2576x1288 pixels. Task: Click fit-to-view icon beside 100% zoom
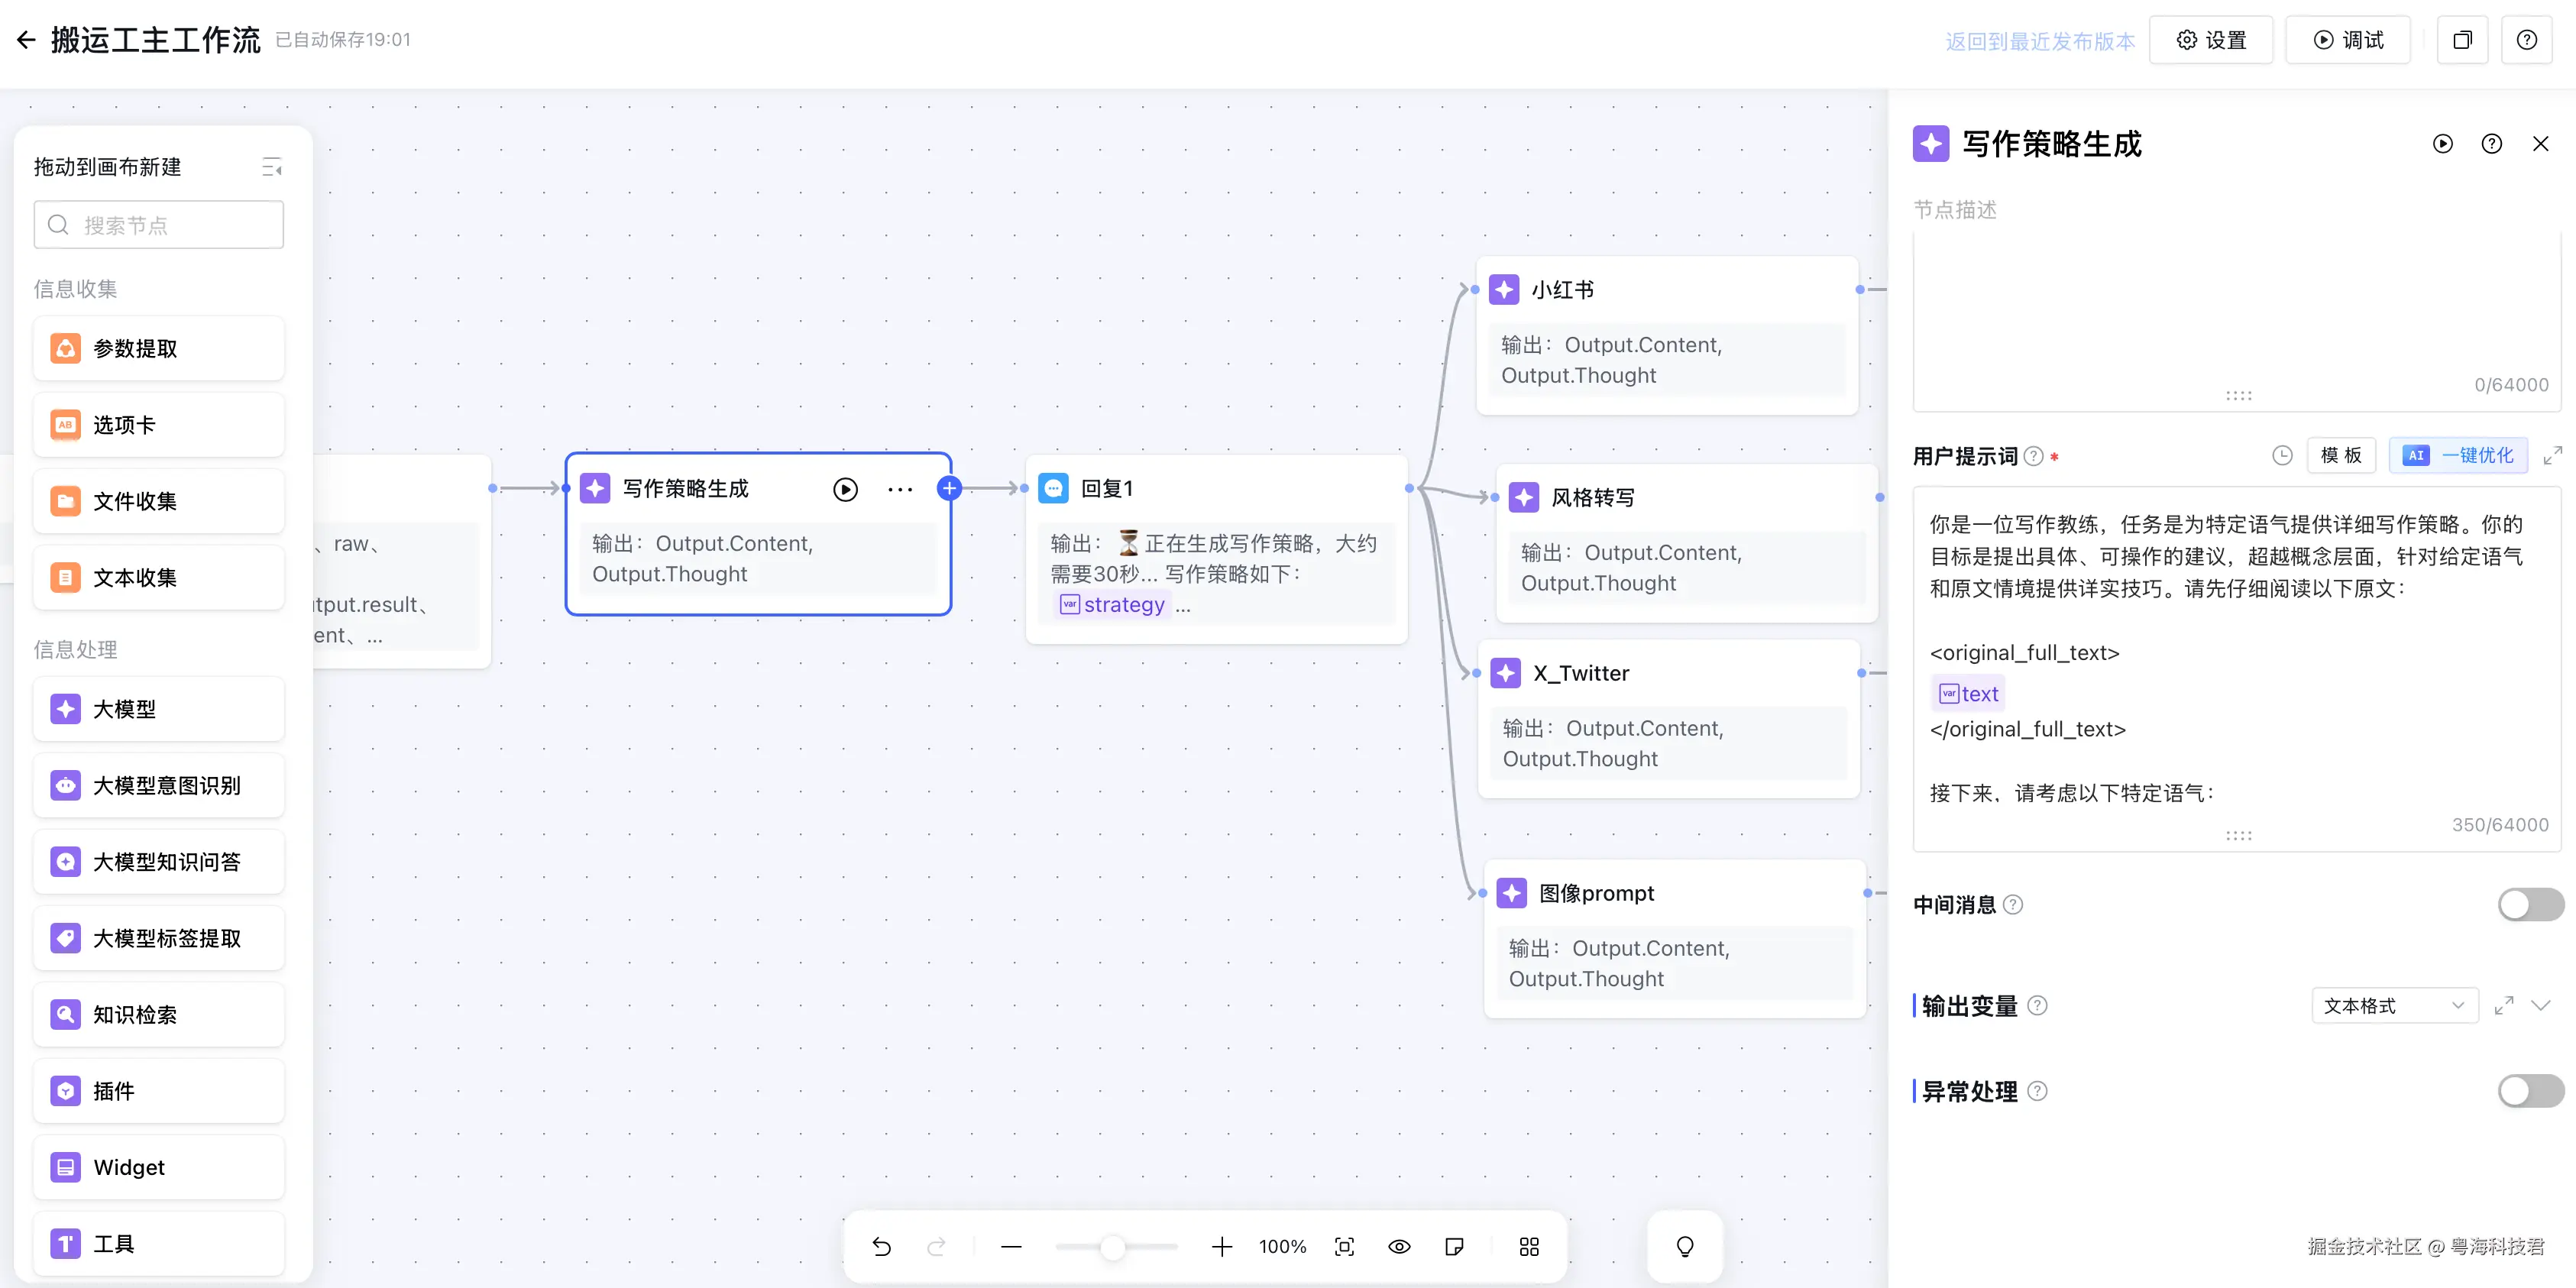pos(1344,1246)
